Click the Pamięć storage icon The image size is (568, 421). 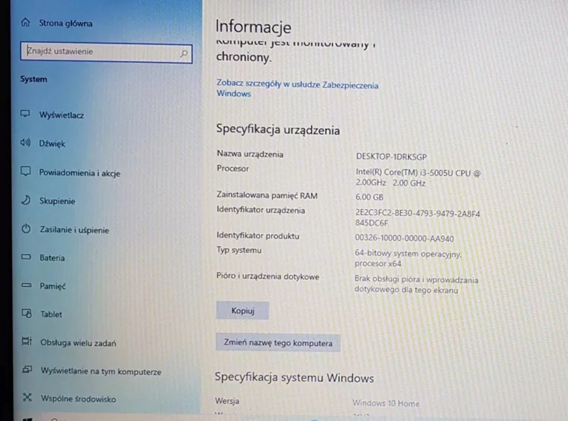[x=26, y=285]
